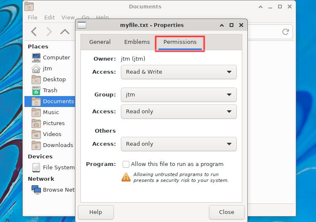Open the File menu
The width and height of the screenshot is (316, 222).
pos(32,18)
